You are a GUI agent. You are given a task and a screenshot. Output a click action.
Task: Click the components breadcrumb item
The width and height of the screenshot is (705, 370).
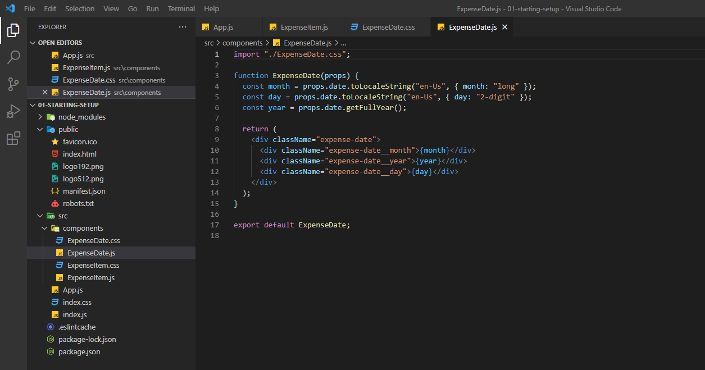click(x=243, y=43)
